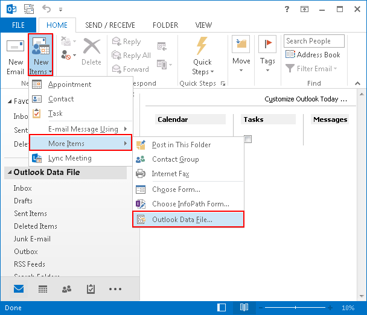
Task: Click Reply All in the ribbon
Action: coord(132,56)
